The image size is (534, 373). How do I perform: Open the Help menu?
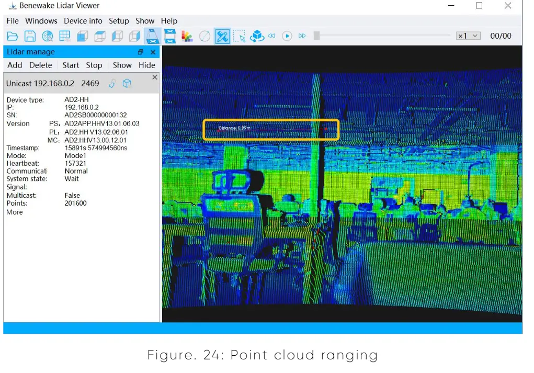tap(169, 21)
